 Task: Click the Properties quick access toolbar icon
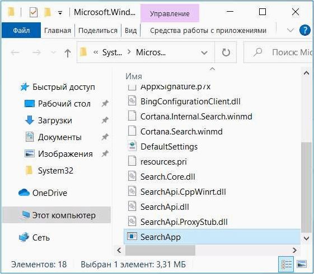[x=34, y=12]
